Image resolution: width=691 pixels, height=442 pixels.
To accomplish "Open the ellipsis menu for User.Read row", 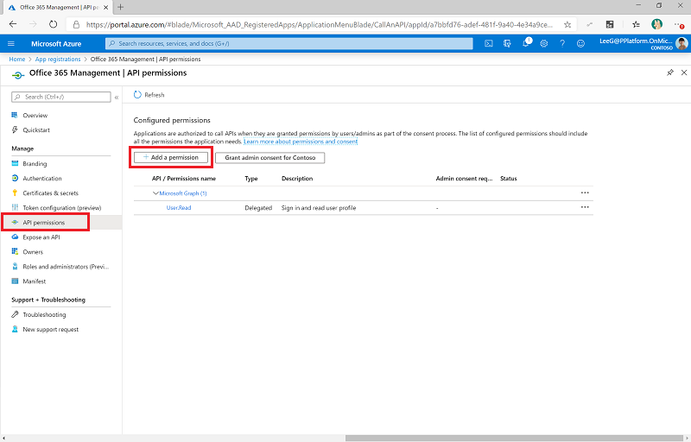I will click(585, 207).
